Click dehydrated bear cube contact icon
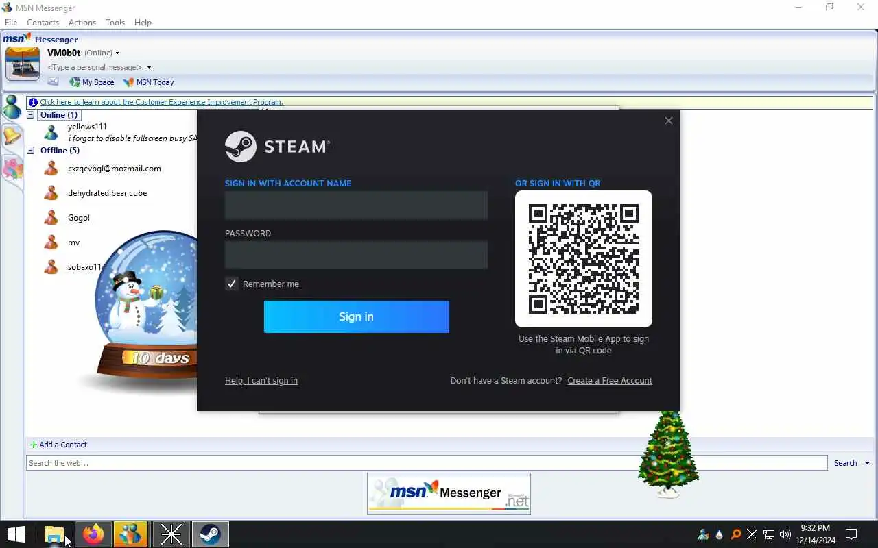 pos(51,193)
